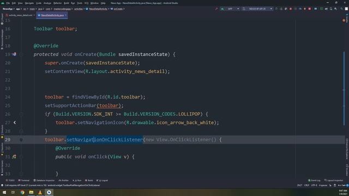Open the Windows Start menu

[4, 192]
